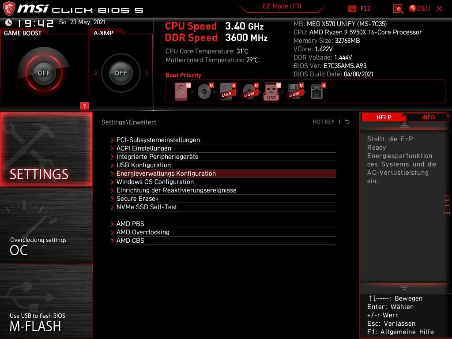Click the BIOS Build Date 04/08/2021

coord(334,74)
